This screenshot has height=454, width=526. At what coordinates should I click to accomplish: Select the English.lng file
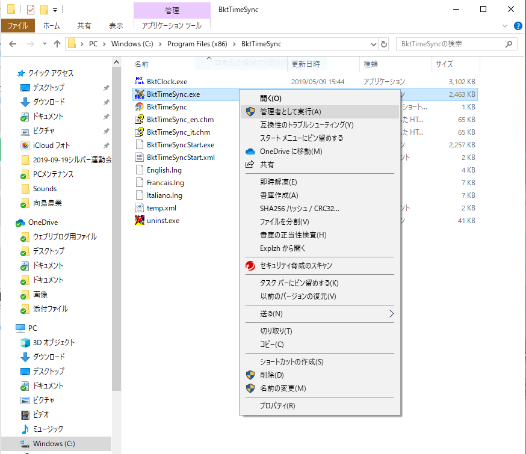164,170
